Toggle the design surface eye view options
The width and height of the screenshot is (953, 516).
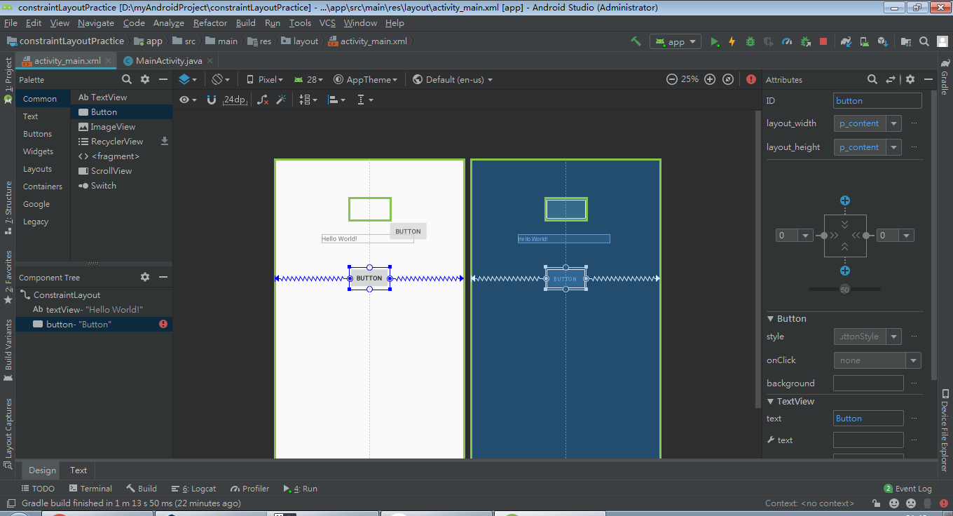point(184,100)
